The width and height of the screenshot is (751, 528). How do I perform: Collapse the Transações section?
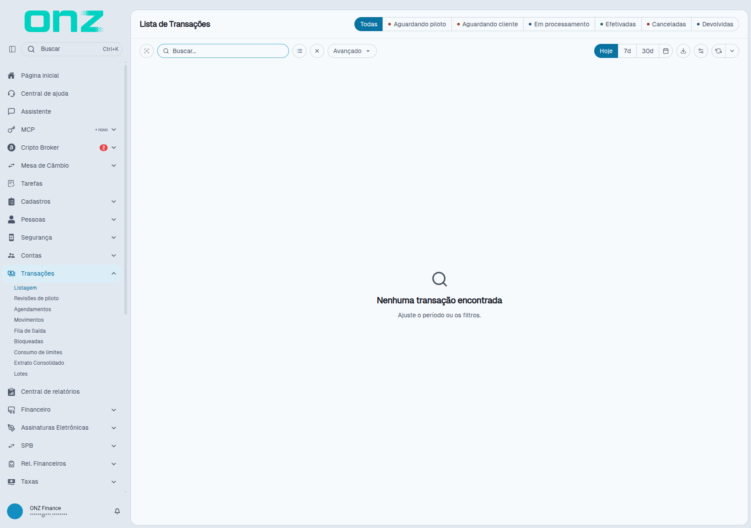tap(61, 273)
